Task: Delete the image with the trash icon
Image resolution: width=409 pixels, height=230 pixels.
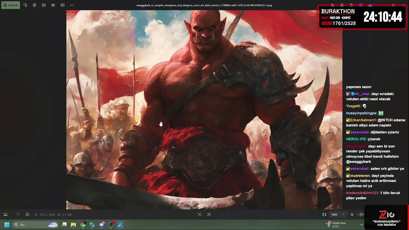Action: coord(35,5)
